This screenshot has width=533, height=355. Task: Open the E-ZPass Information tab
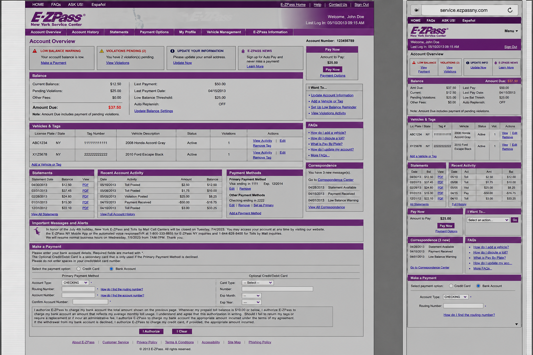270,32
